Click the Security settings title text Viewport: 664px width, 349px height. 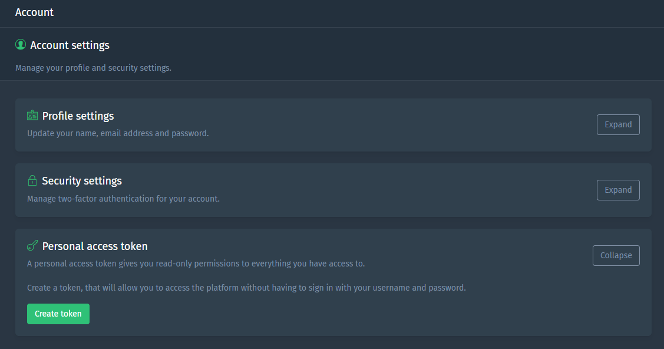pos(81,180)
